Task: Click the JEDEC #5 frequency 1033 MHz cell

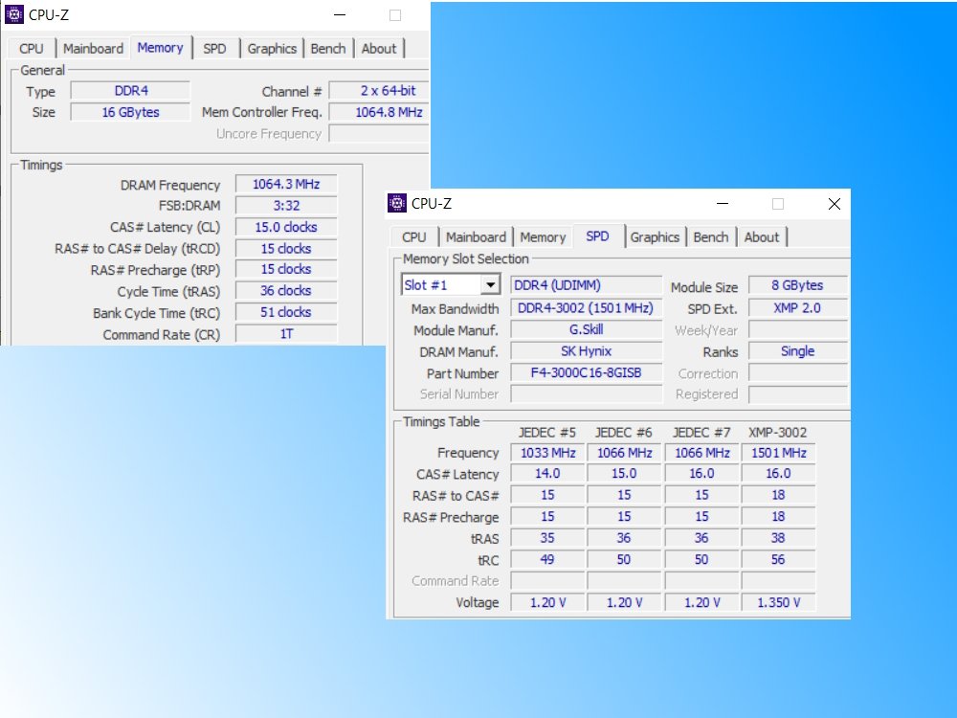Action: 547,453
